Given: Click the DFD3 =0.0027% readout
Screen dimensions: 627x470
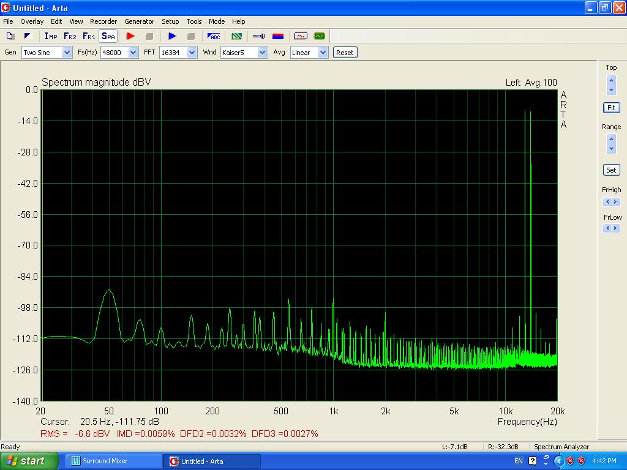Looking at the screenshot, I should click(x=285, y=434).
